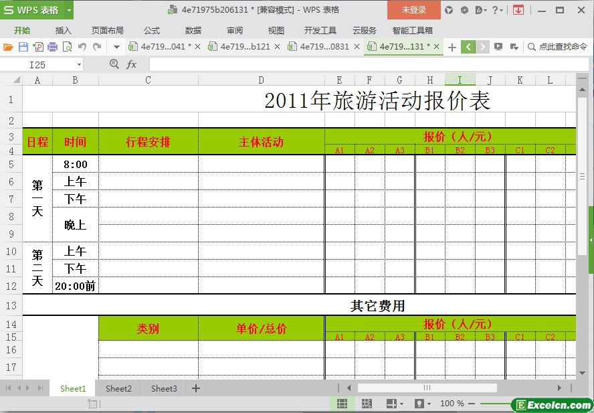
Task: Go to next document tab arrow
Action: point(482,47)
